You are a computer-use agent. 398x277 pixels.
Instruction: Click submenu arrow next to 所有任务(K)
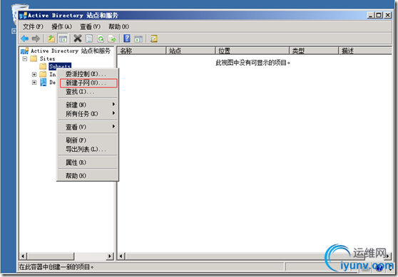(113, 113)
